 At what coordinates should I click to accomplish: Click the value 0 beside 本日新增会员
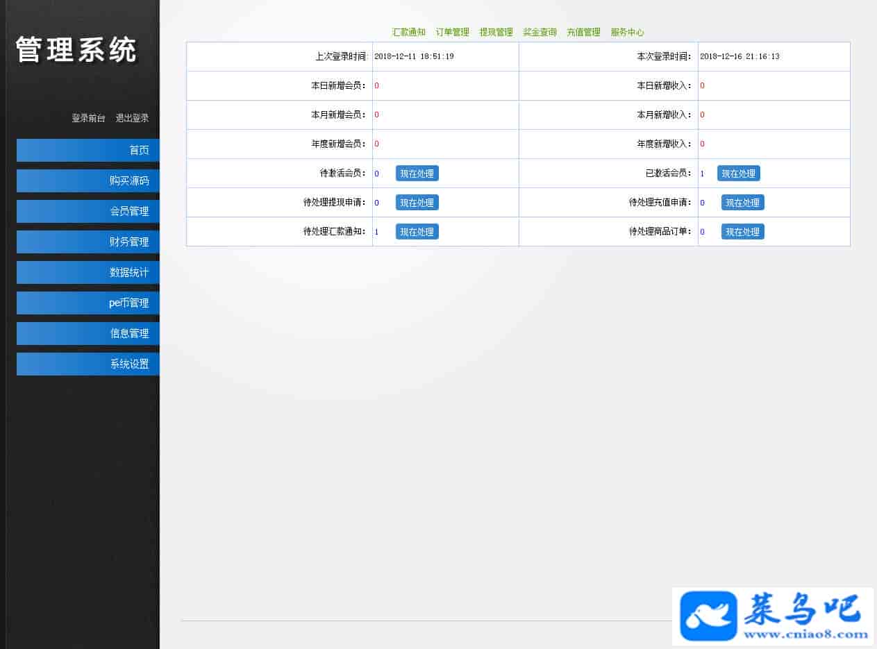[376, 85]
